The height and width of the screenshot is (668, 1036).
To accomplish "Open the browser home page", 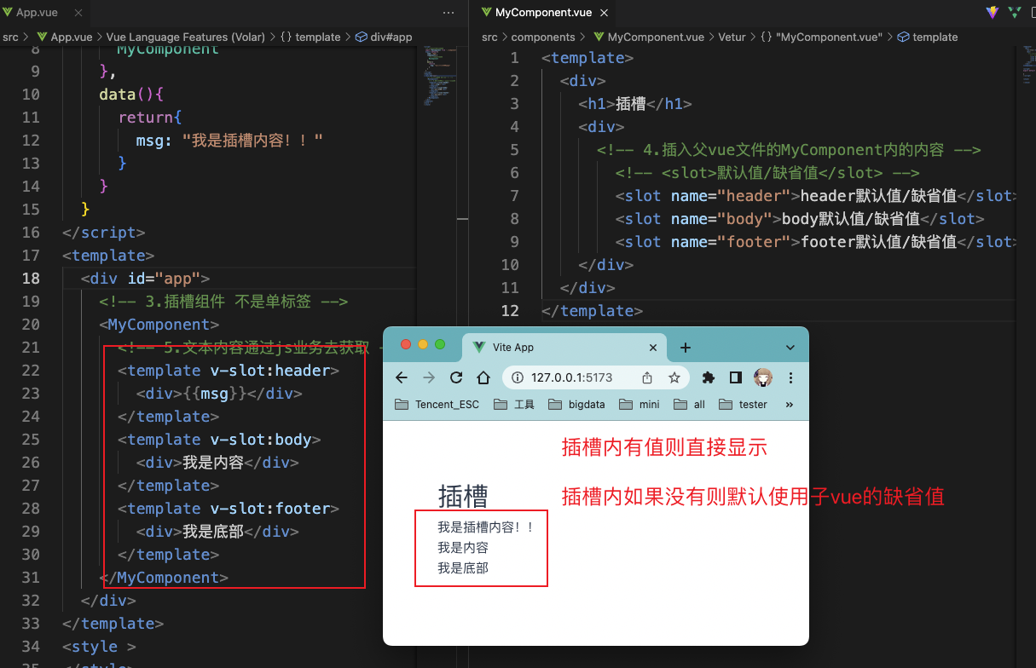I will tap(483, 377).
